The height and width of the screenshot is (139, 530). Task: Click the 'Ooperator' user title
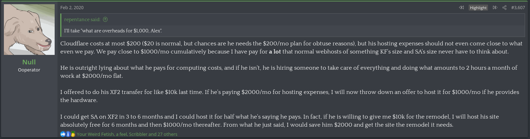29,70
